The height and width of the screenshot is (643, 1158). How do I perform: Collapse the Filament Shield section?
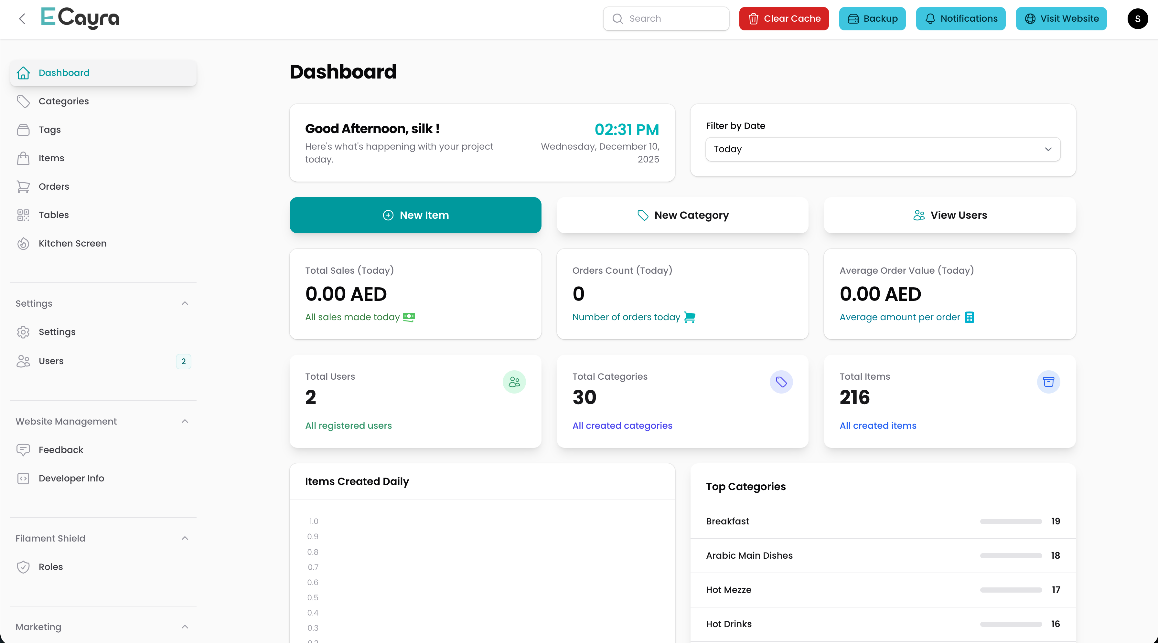(x=185, y=538)
